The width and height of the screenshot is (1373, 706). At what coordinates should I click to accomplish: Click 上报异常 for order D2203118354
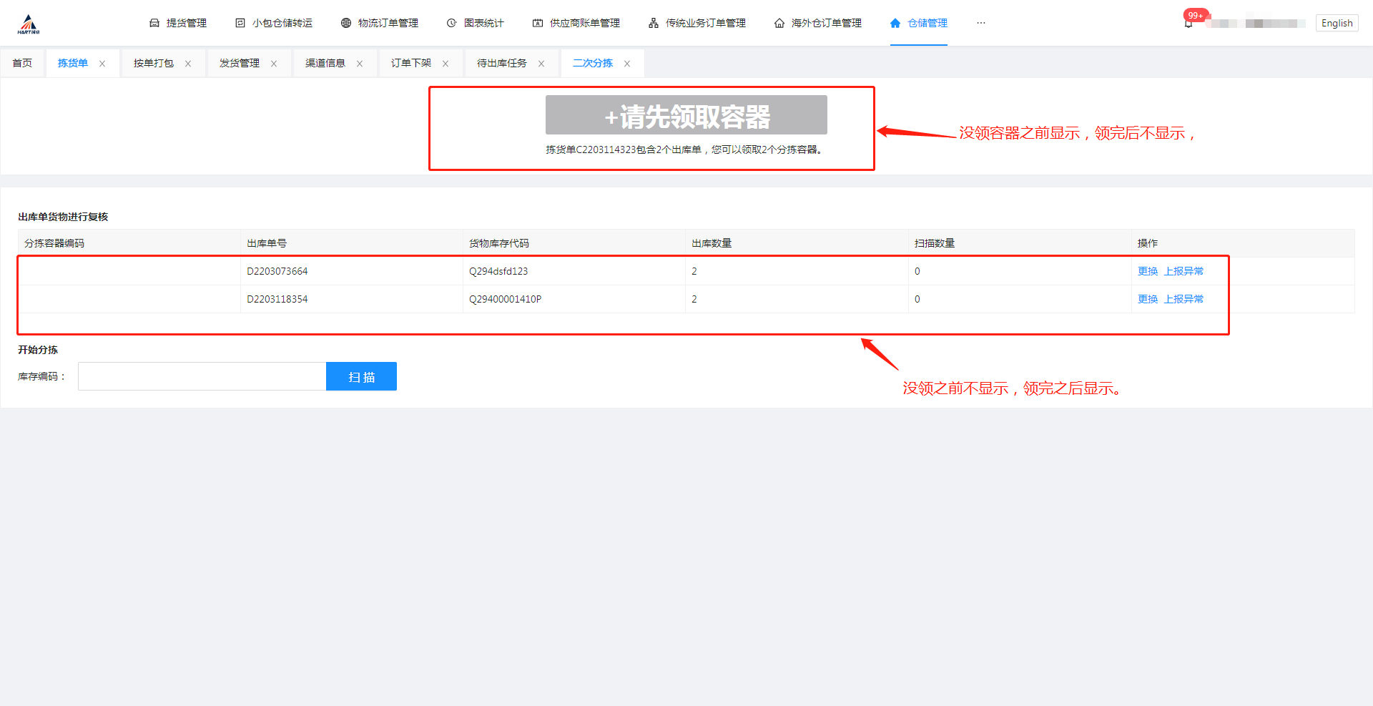pyautogui.click(x=1183, y=299)
